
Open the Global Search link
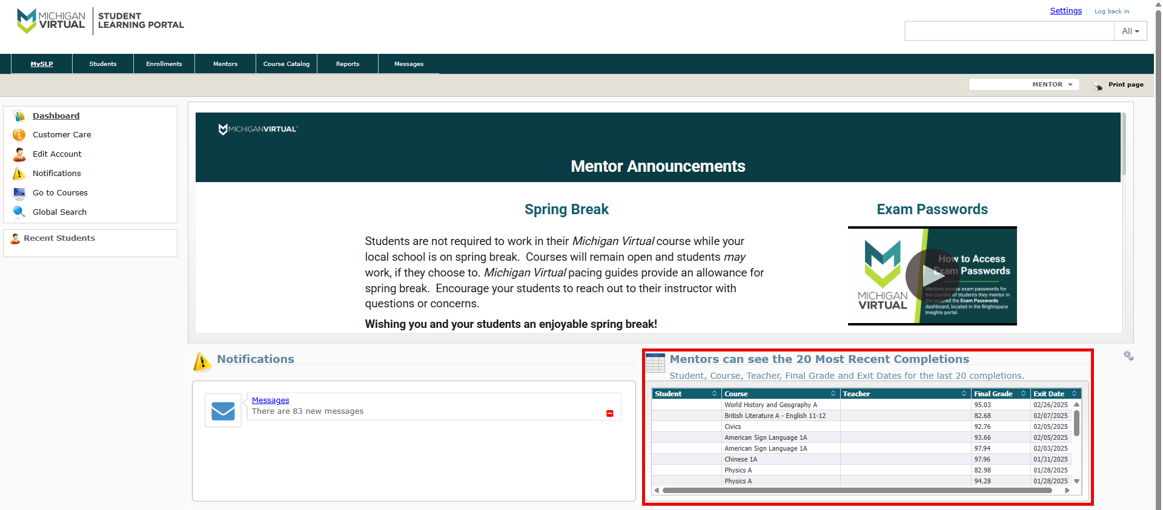59,212
